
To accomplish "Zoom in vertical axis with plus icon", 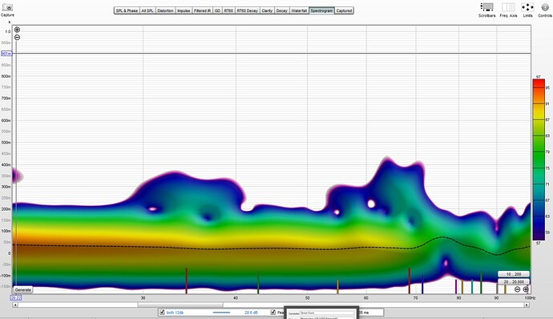I will tap(17, 30).
